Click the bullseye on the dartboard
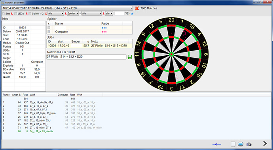 171,54
